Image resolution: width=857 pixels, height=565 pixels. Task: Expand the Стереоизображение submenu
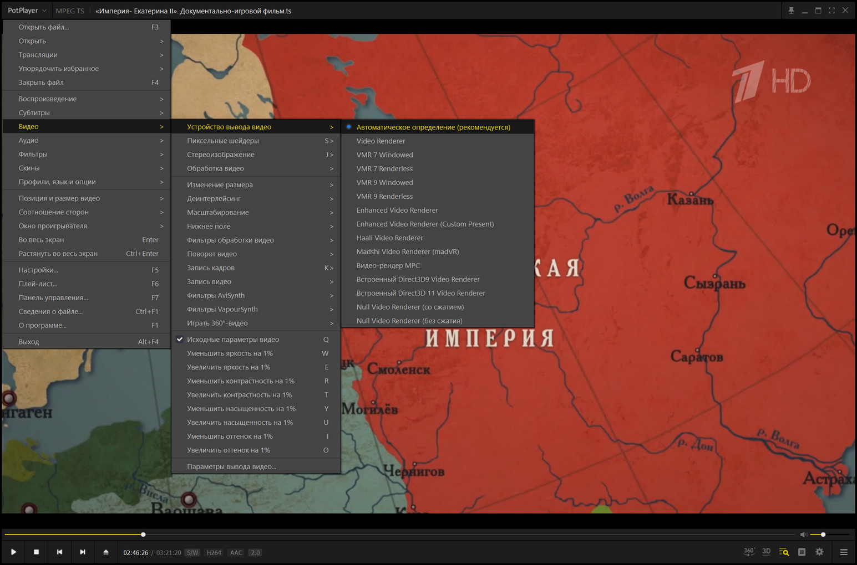point(256,155)
